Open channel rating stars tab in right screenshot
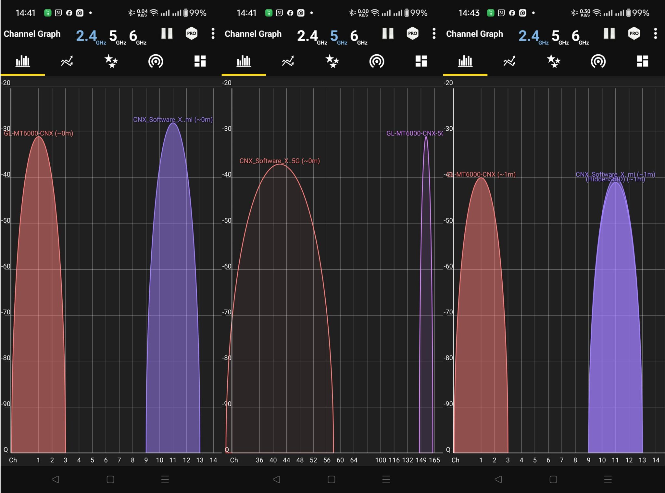The image size is (665, 493). coord(554,61)
